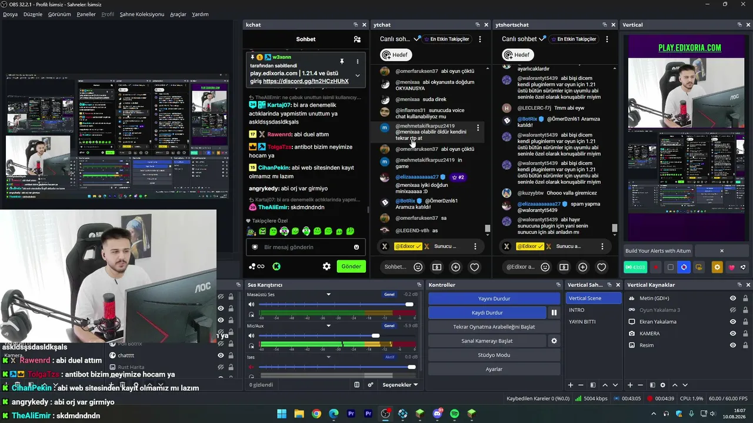Open three-dot menu on kchat pinned message
Screen dimensions: 753x423
(357, 61)
